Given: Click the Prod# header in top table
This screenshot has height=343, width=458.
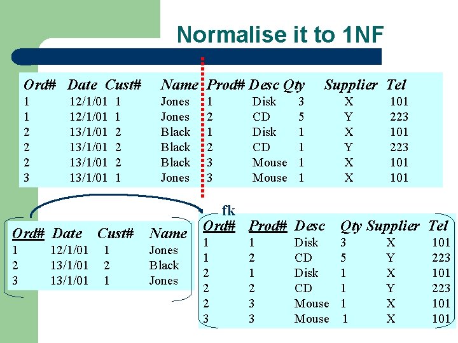Looking at the screenshot, I should pos(226,85).
